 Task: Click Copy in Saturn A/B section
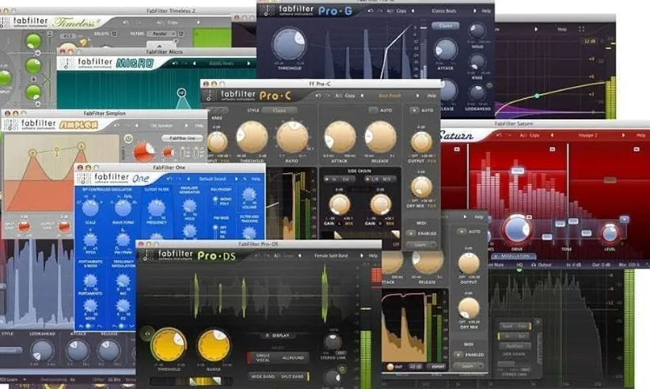(x=534, y=135)
